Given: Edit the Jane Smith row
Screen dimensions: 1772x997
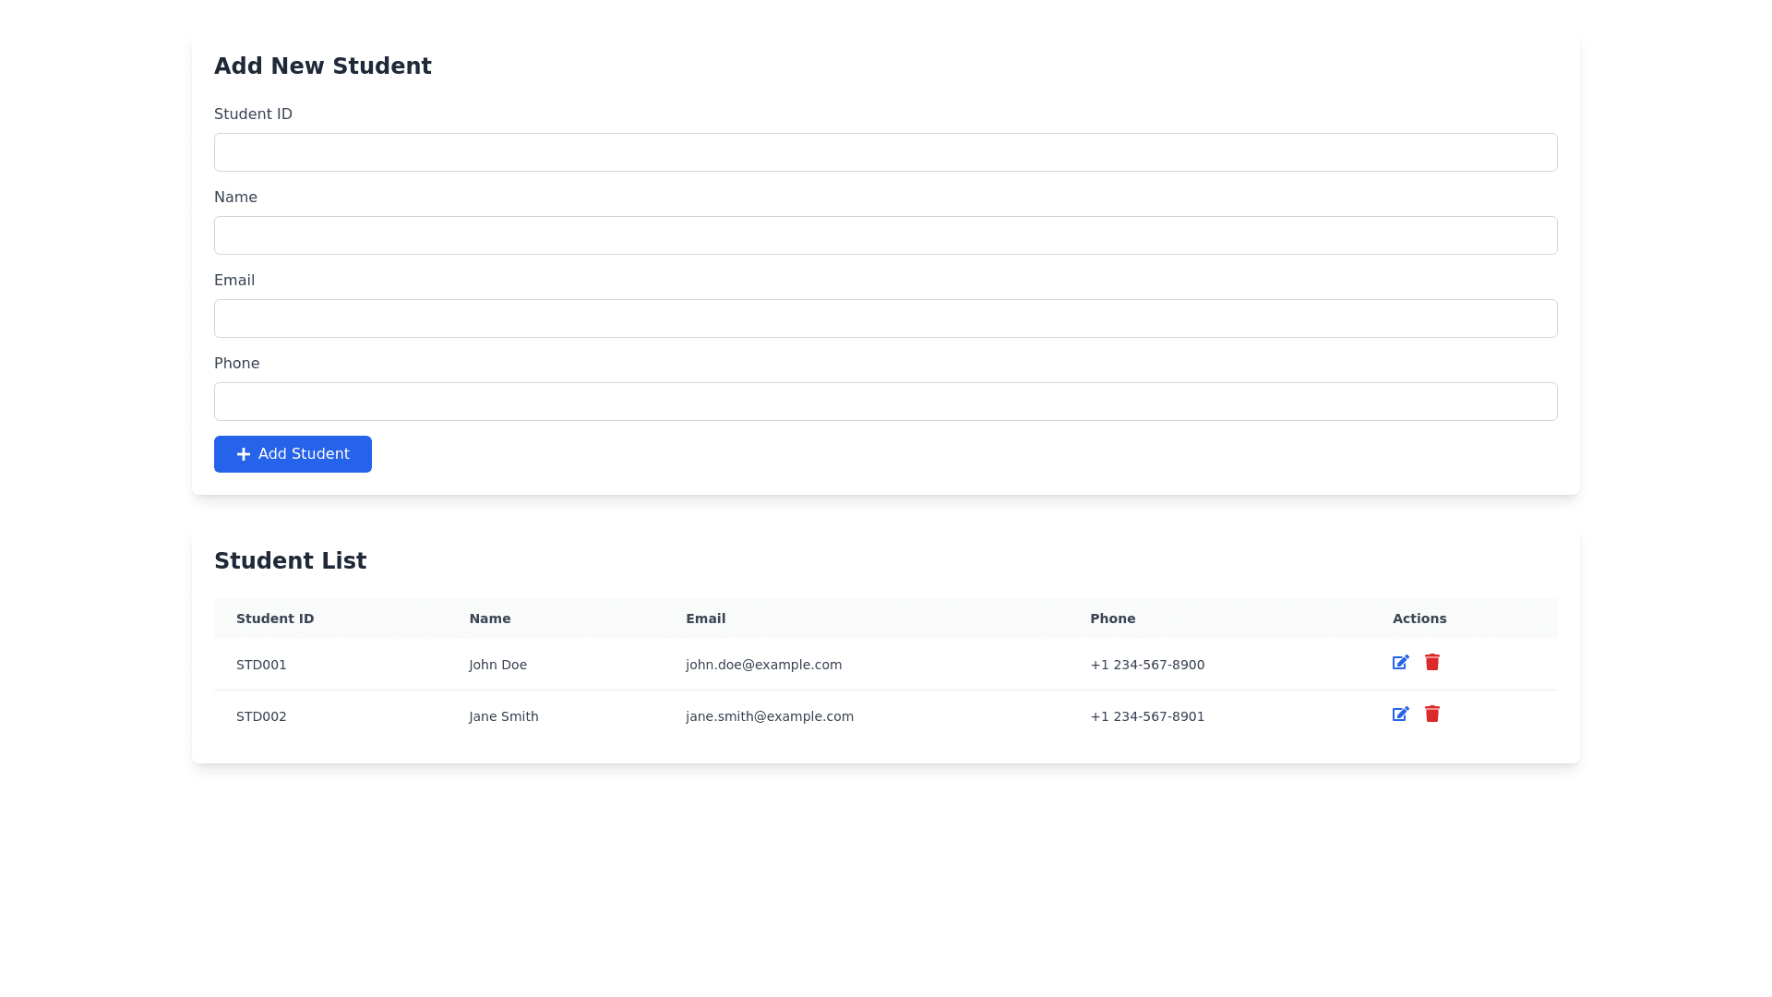Looking at the screenshot, I should pos(1400,715).
